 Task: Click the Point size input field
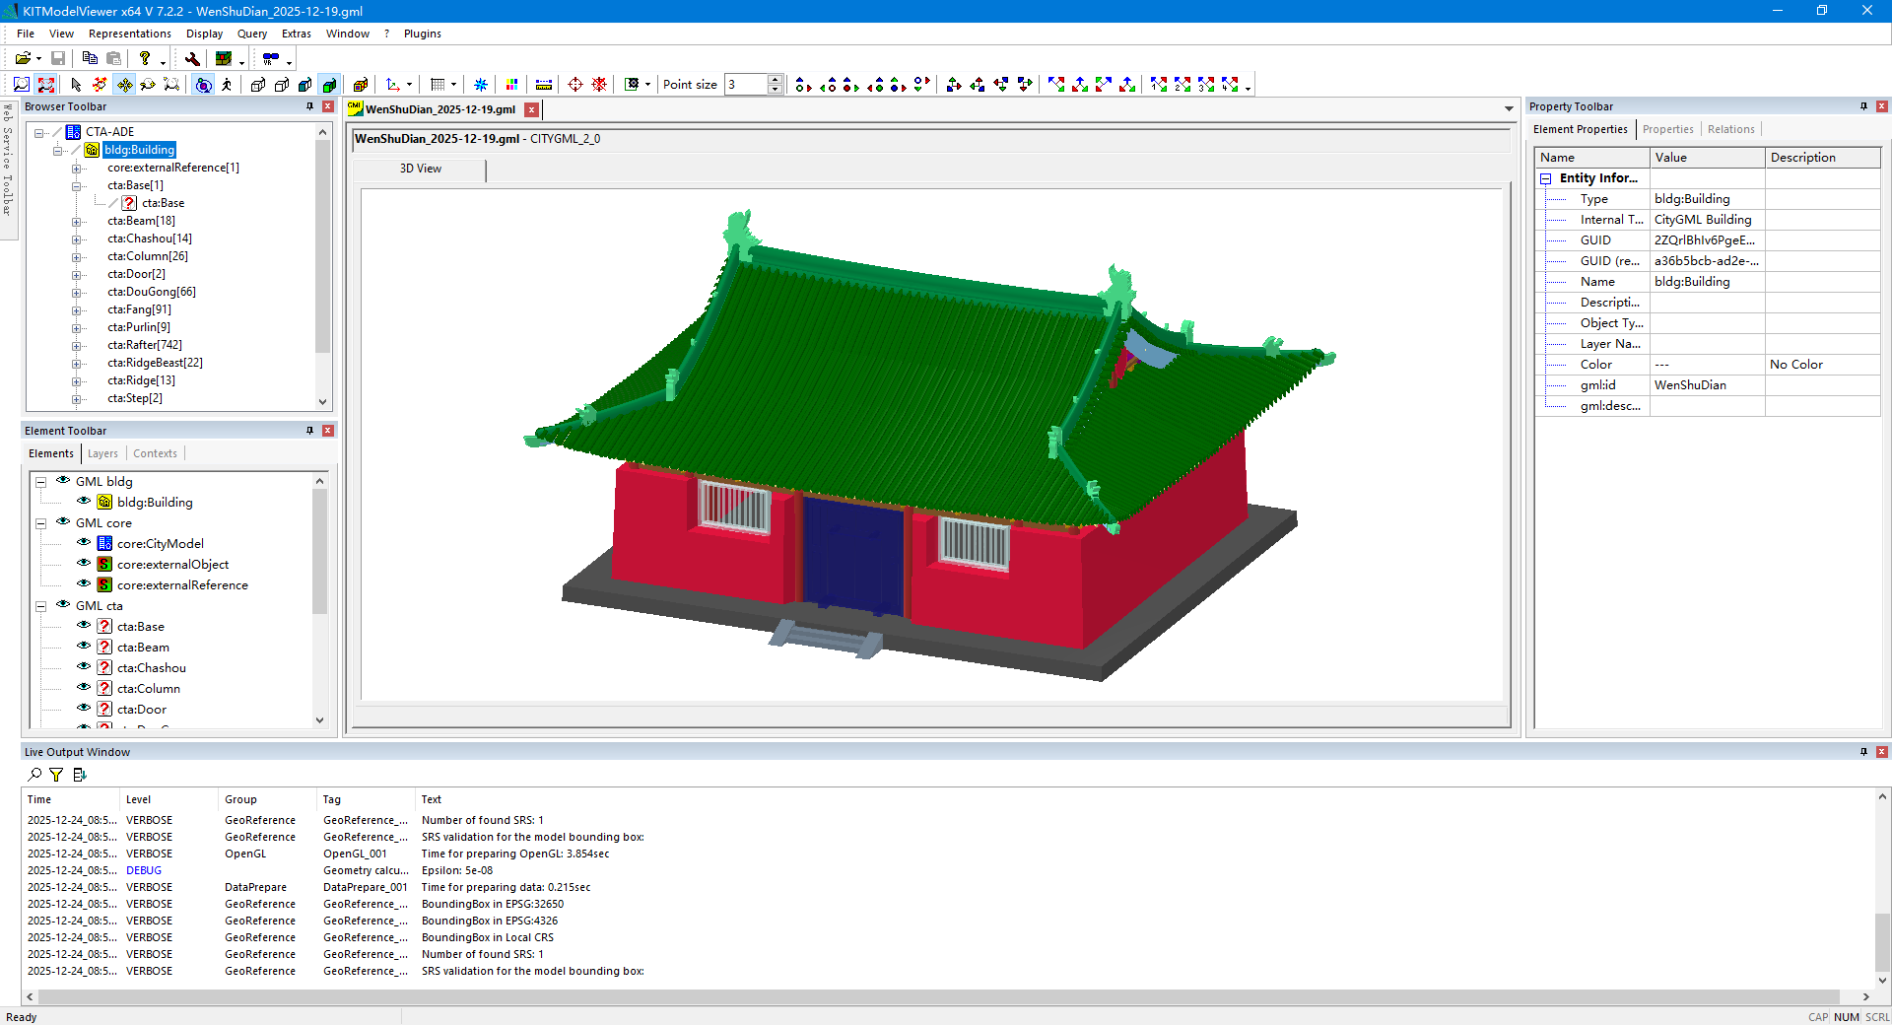pos(746,85)
